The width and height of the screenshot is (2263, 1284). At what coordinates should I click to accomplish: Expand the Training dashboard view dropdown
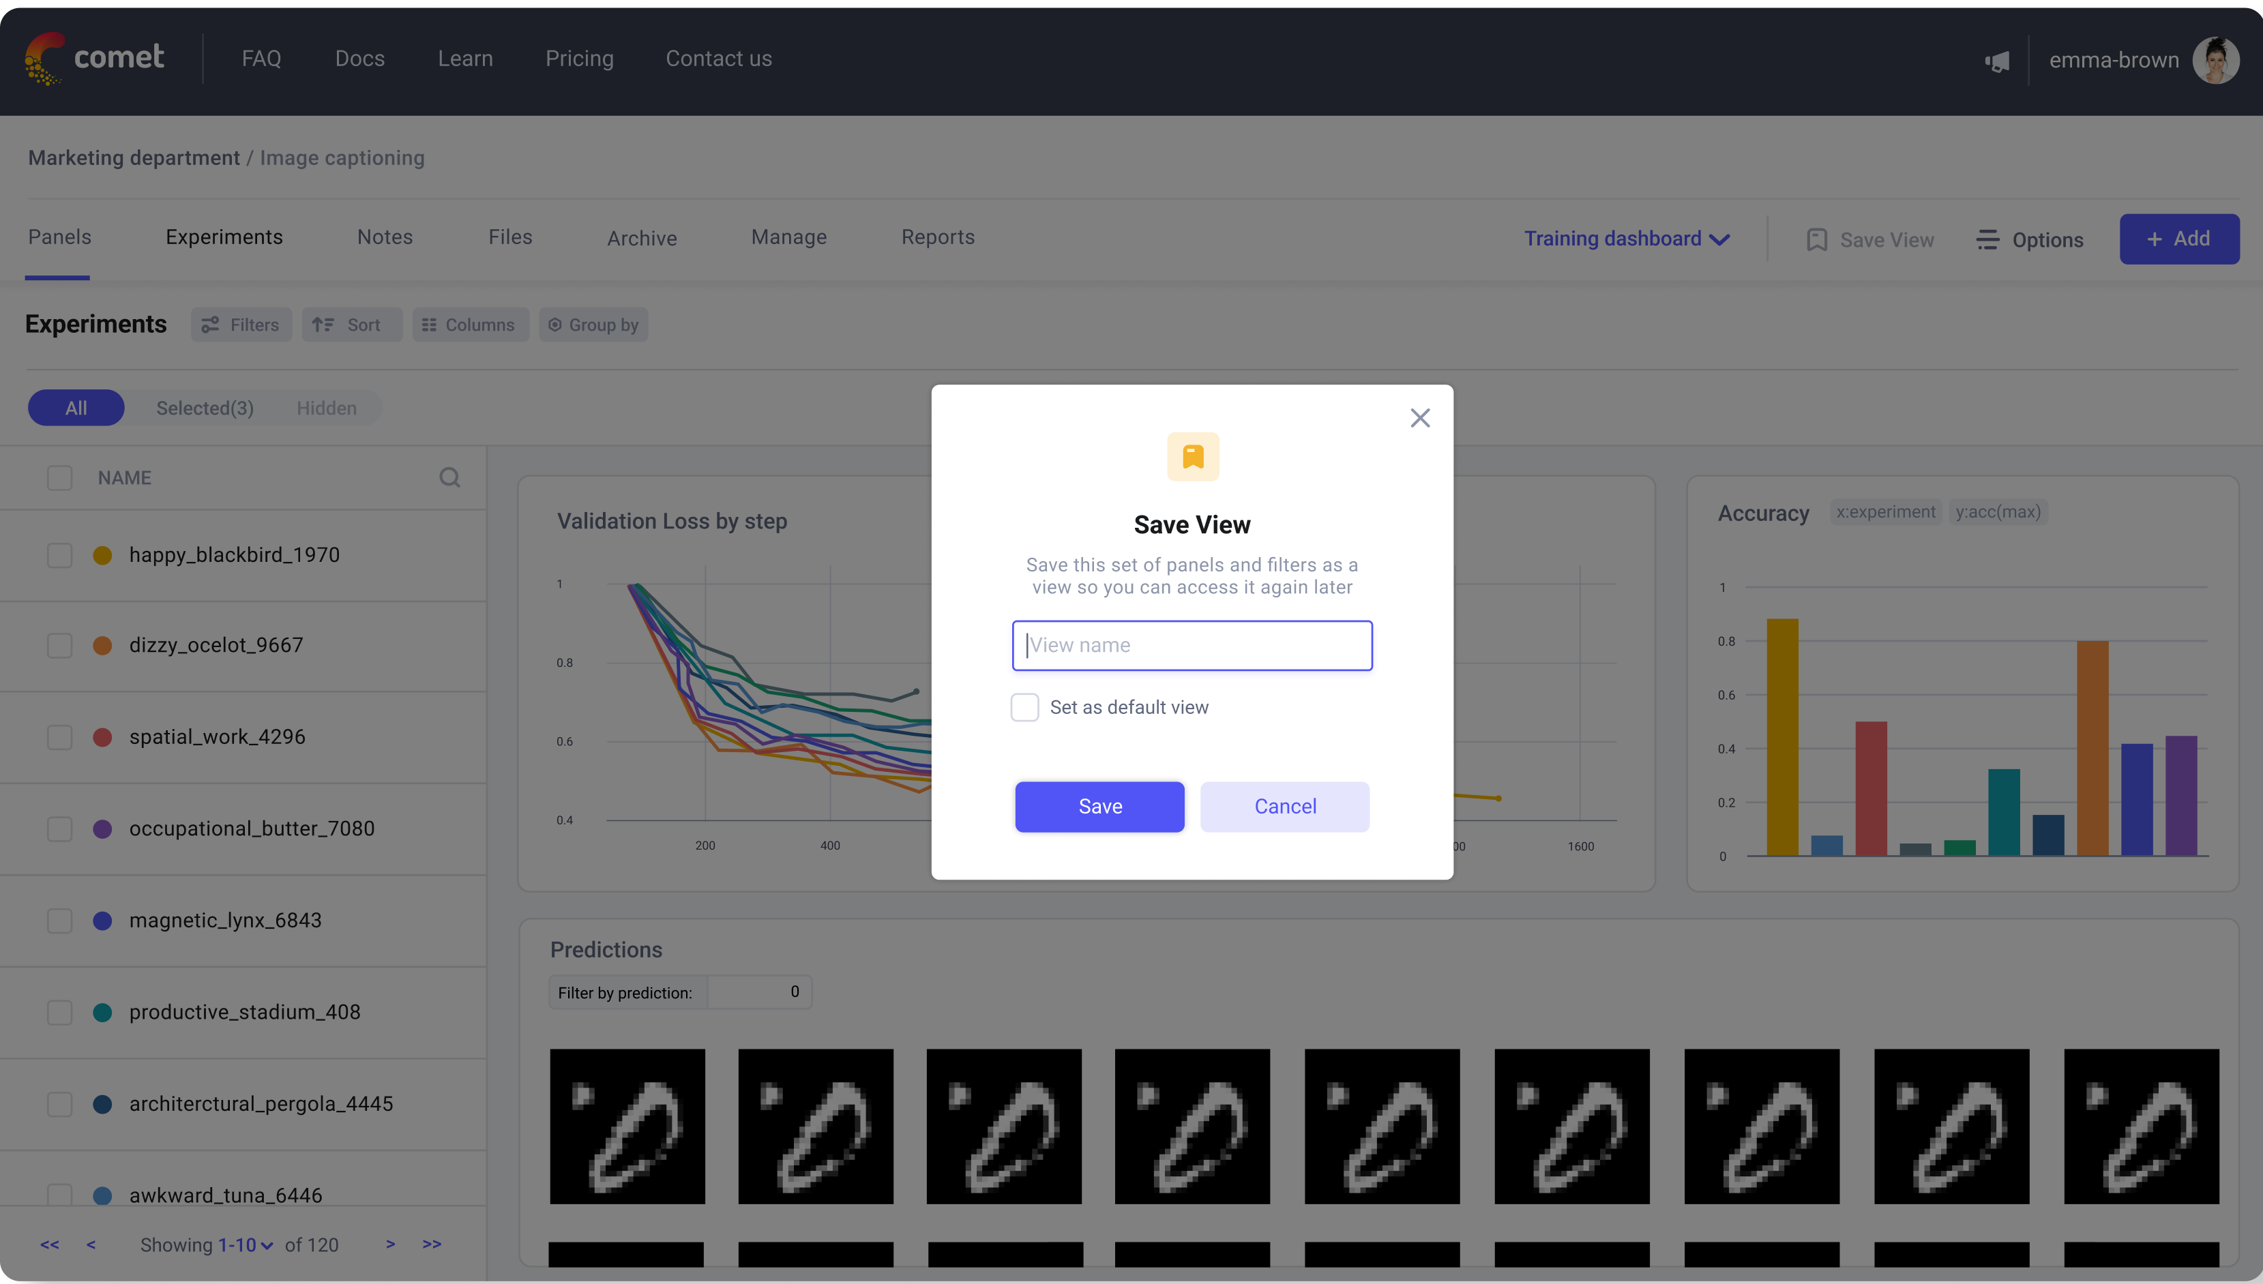pos(1627,239)
